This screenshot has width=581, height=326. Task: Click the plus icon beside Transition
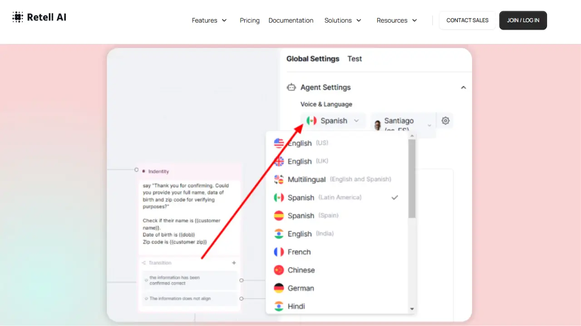(x=234, y=263)
